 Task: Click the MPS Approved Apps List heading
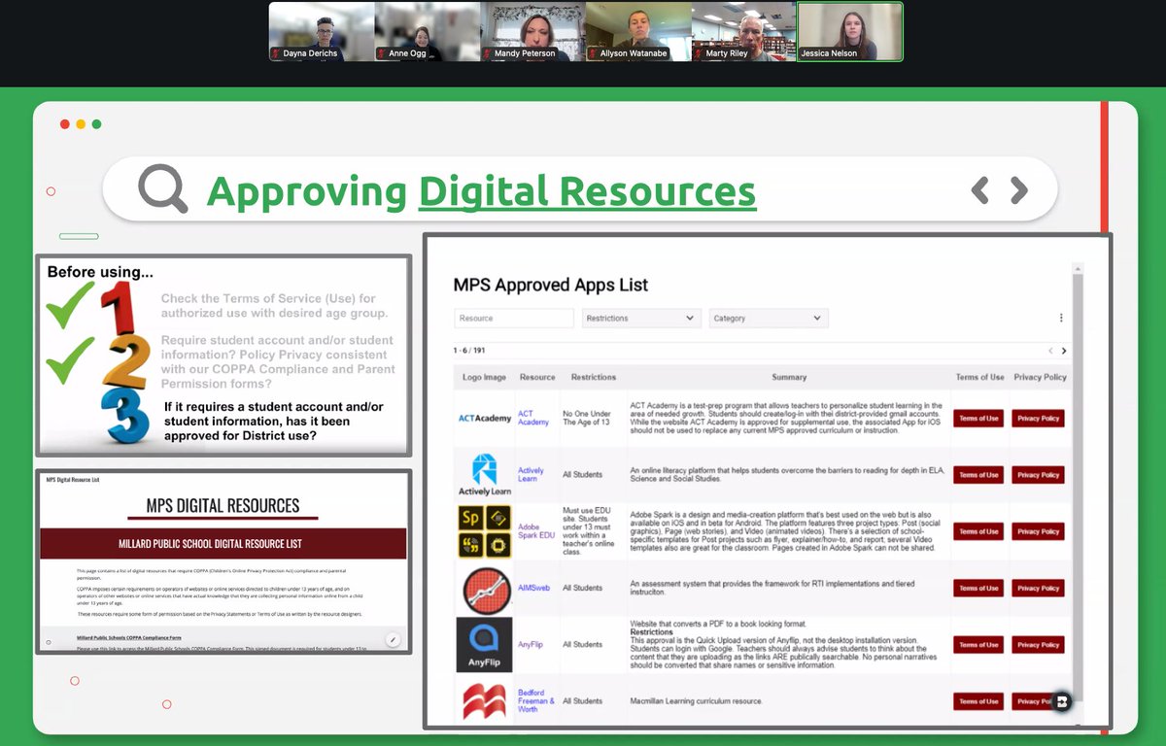(x=551, y=286)
